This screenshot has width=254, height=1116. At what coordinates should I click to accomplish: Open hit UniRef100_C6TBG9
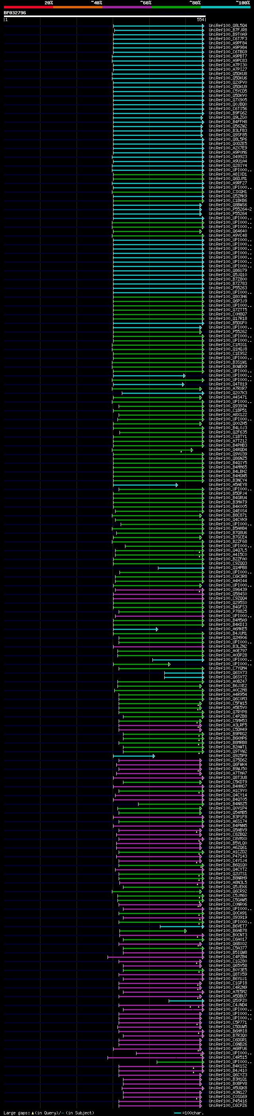(x=228, y=52)
